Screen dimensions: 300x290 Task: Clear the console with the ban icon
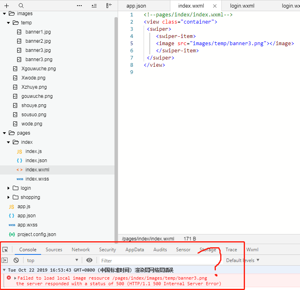tap(16, 260)
